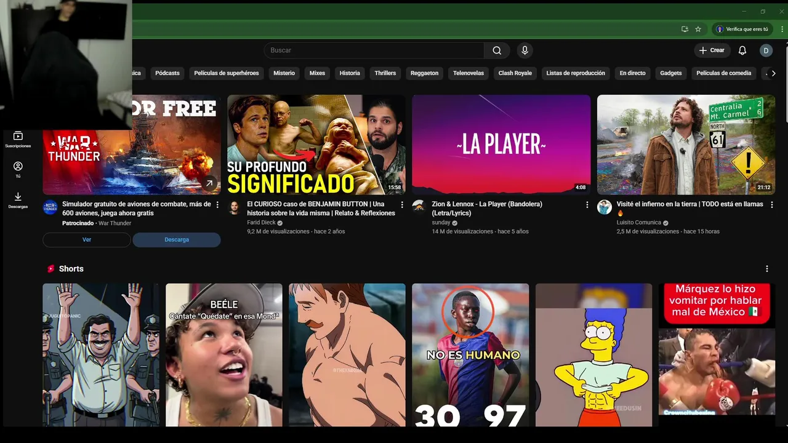Open Descargas in sidebar
The width and height of the screenshot is (788, 443).
coord(18,201)
